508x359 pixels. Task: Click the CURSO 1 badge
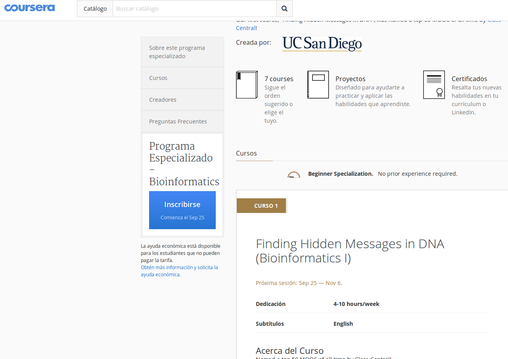coord(262,206)
